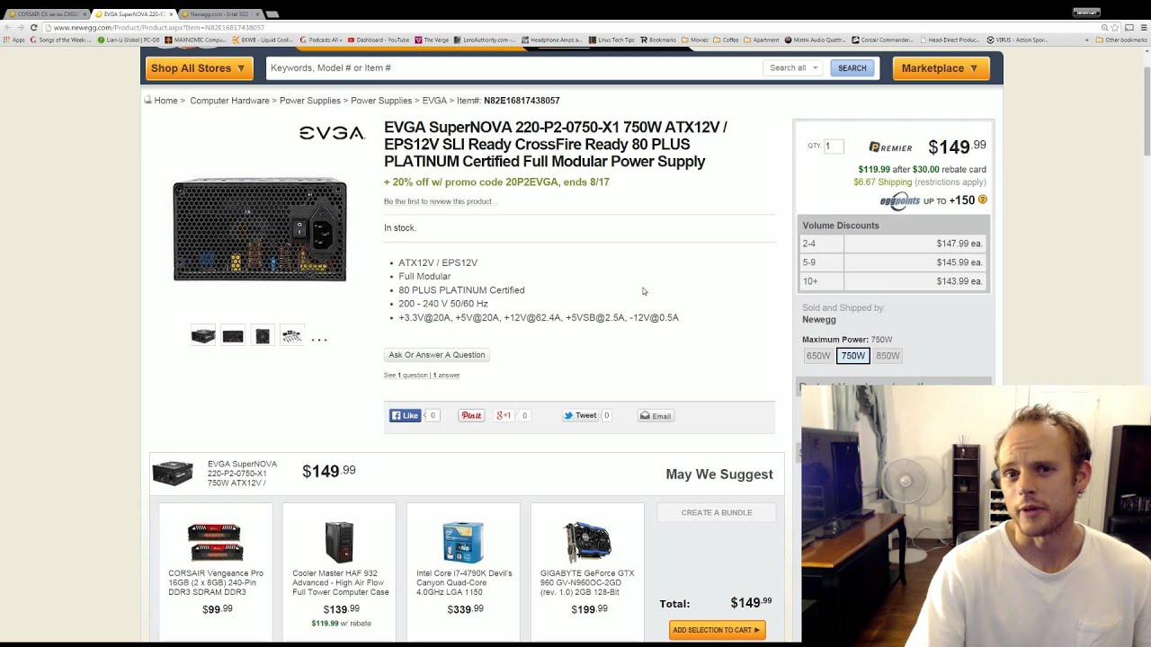Click the Google +1 share button
Screen dimensions: 1151x647
coord(504,416)
